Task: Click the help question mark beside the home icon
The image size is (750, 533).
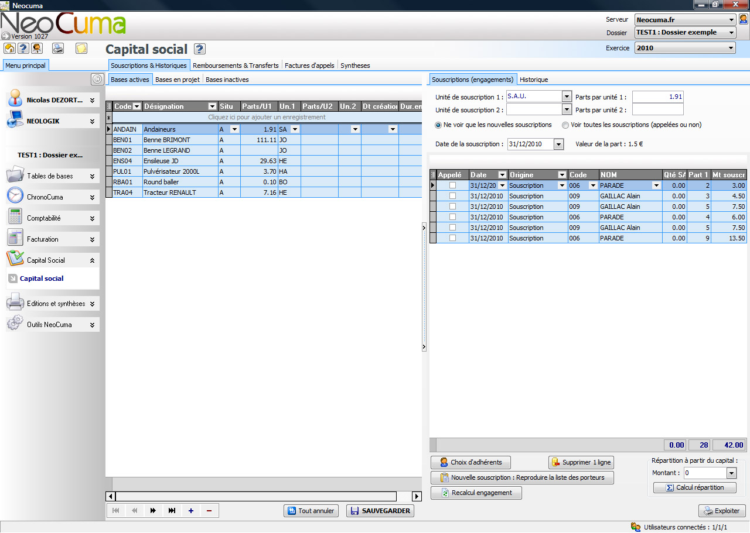Action: [x=23, y=49]
